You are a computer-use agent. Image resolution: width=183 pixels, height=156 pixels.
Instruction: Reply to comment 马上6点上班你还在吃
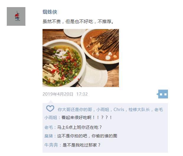[79, 127]
